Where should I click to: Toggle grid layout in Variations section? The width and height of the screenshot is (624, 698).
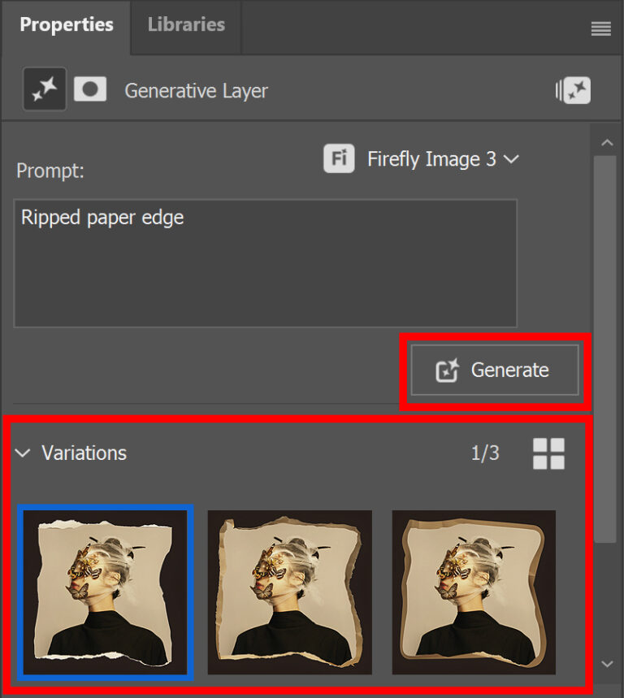(x=548, y=453)
